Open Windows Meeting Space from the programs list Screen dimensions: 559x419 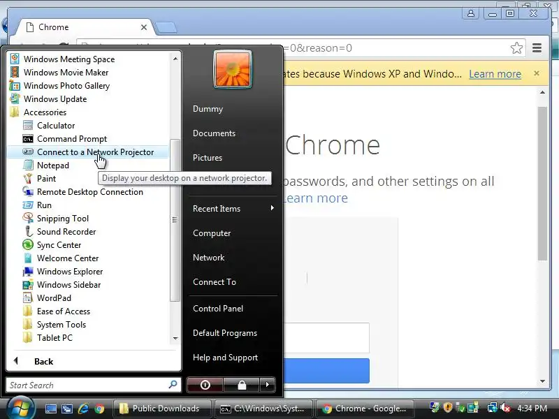pos(69,59)
